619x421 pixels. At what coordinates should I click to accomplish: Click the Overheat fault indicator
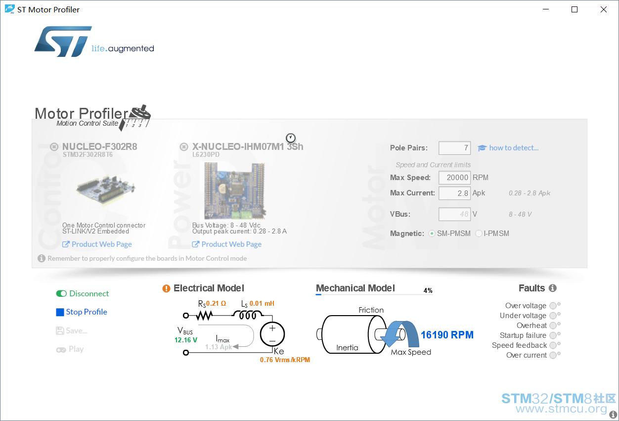[553, 326]
